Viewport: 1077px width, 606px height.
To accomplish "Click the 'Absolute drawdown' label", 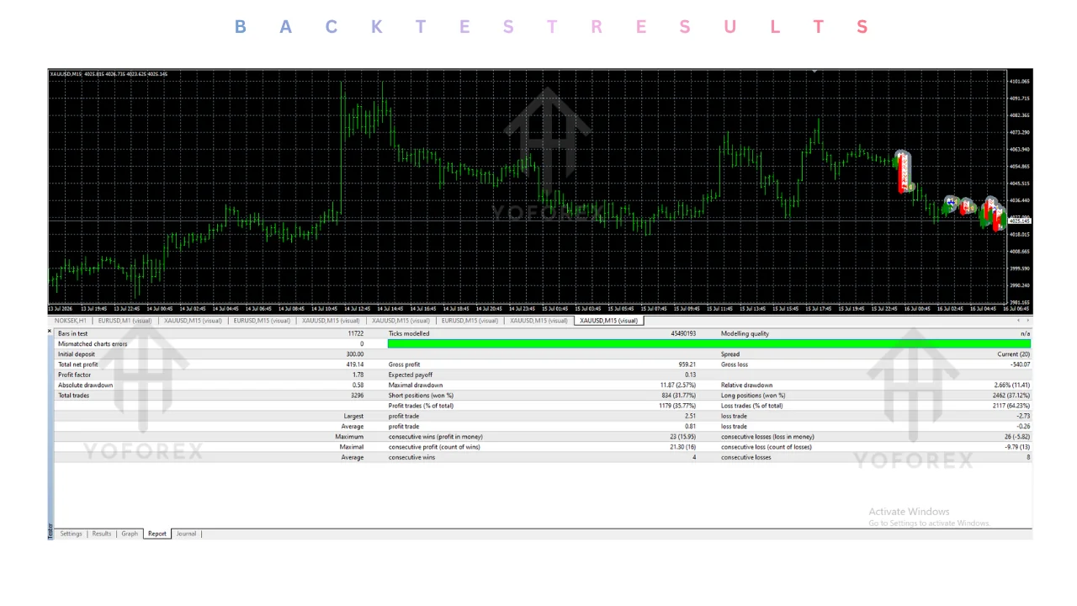I will coord(85,385).
